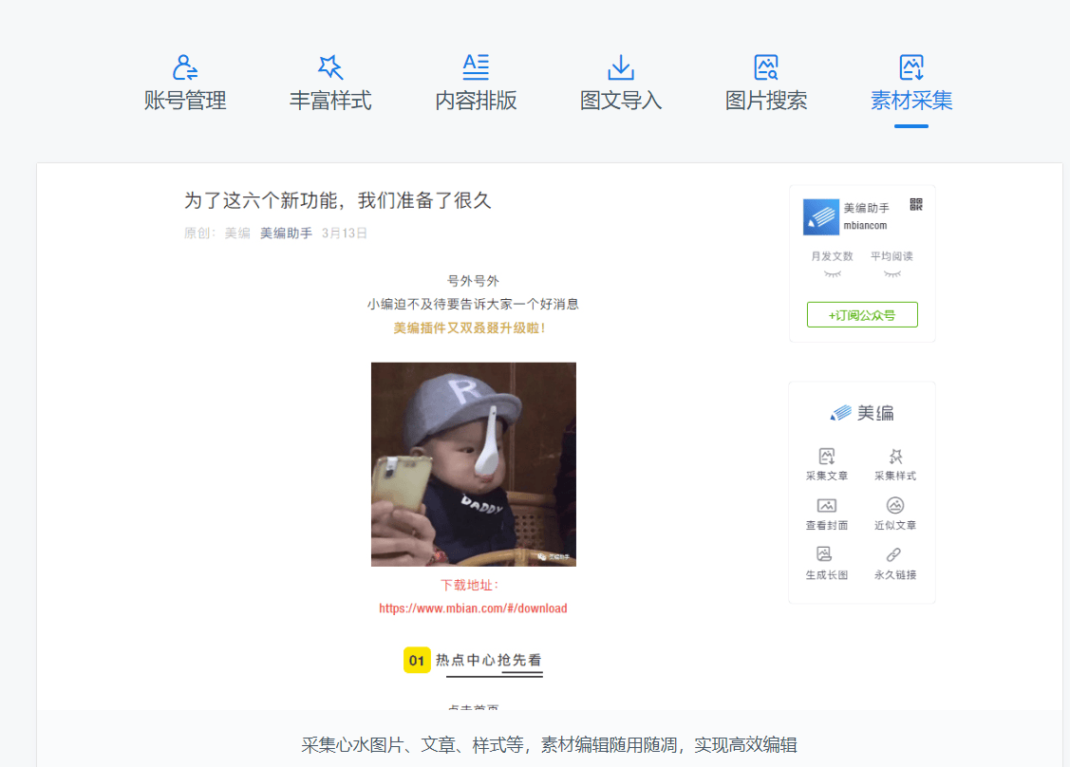
Task: Click the 近似文章 similar articles icon
Action: click(x=895, y=506)
